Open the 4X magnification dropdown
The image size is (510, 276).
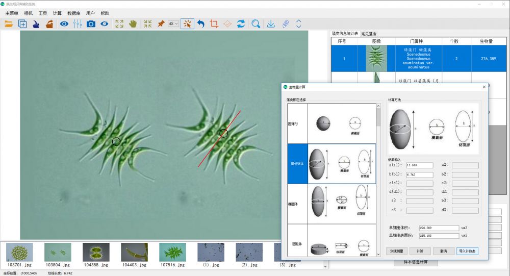click(173, 23)
